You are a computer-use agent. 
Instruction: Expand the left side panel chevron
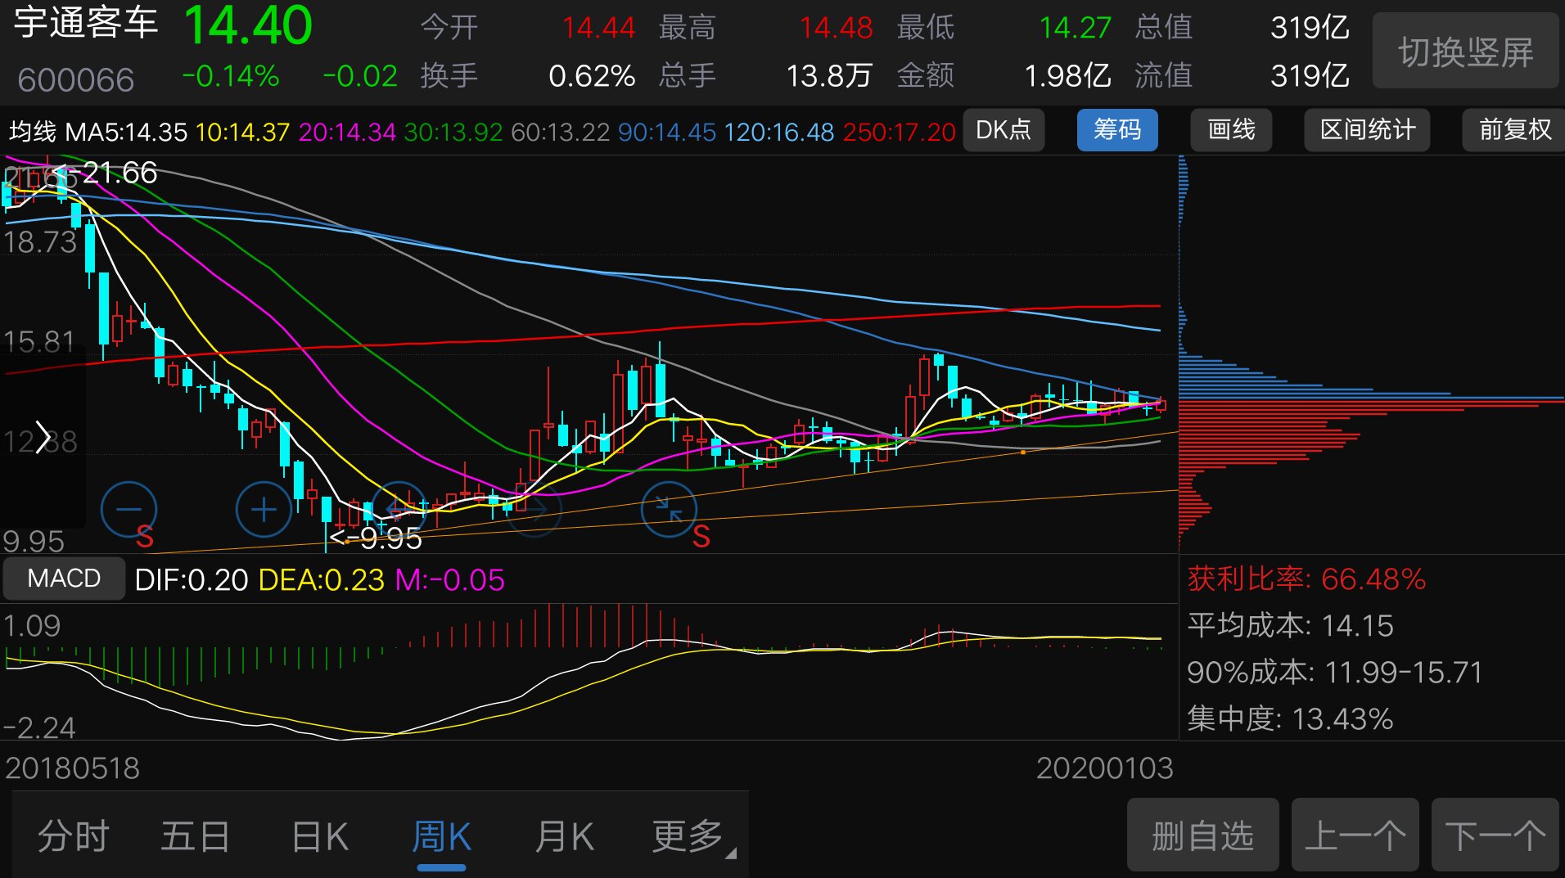(x=43, y=438)
